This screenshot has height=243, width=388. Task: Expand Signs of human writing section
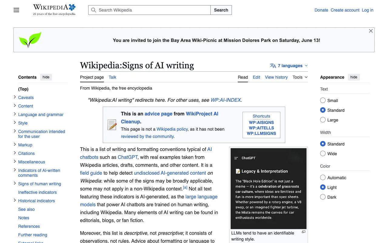coord(15,183)
